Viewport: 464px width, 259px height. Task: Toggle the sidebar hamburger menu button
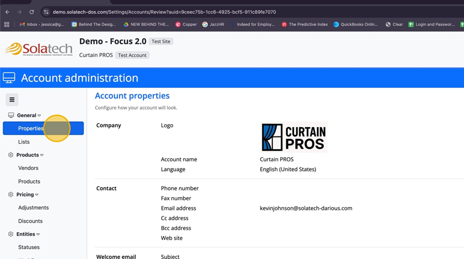pos(12,100)
